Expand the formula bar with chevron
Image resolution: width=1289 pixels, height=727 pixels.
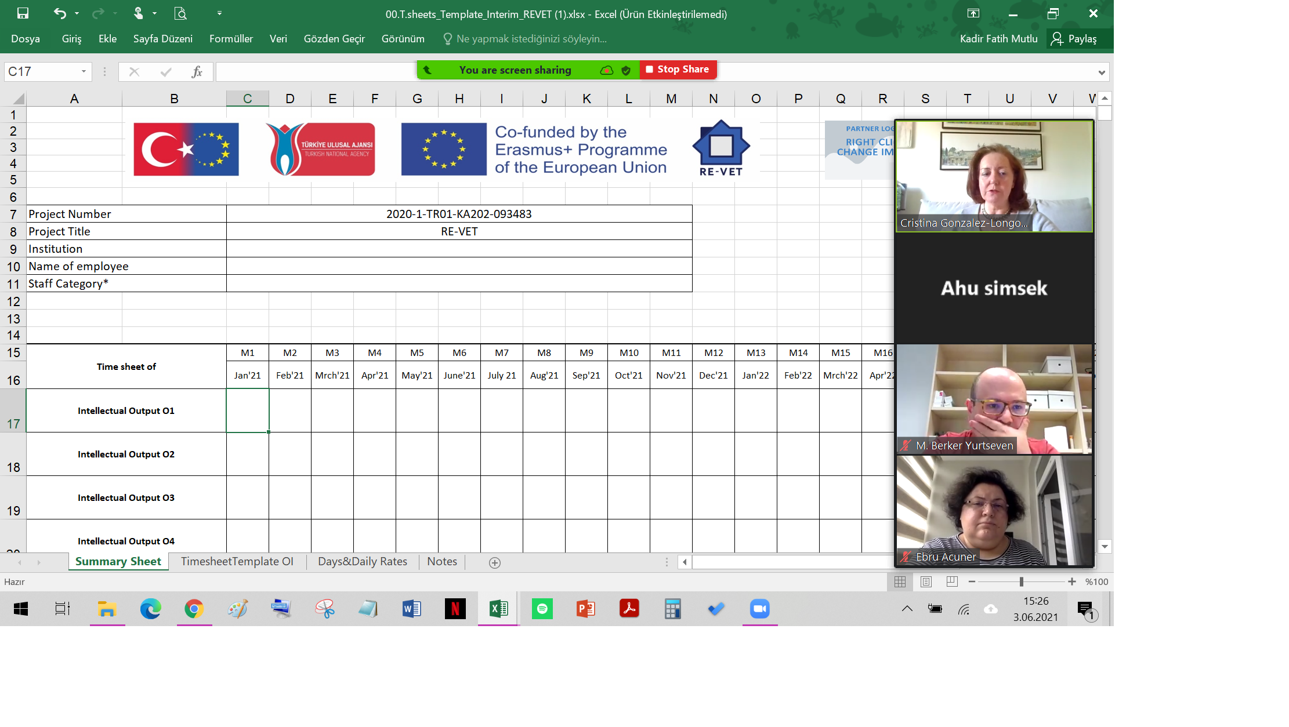[1101, 72]
